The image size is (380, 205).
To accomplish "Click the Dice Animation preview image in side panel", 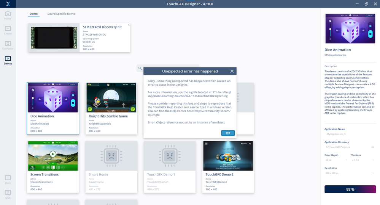I will tap(350, 28).
